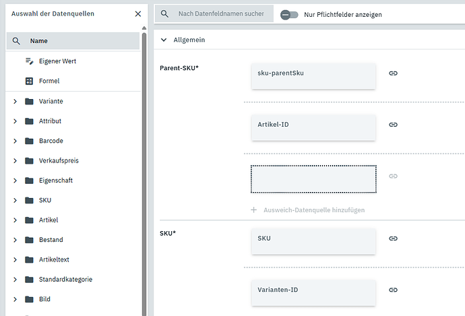Click Ausweich-Datenquelle hinzufügen
The image size is (465, 316).
pyautogui.click(x=307, y=210)
